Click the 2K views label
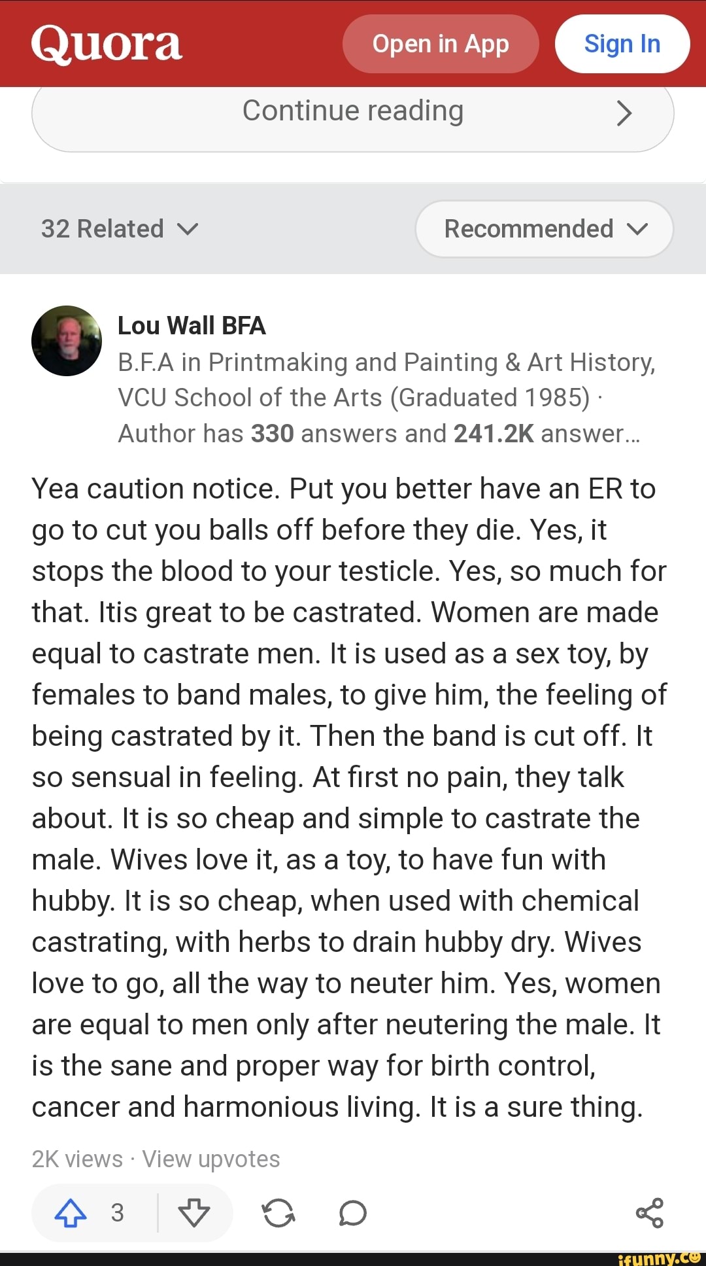This screenshot has width=706, height=1266. coord(77,1159)
